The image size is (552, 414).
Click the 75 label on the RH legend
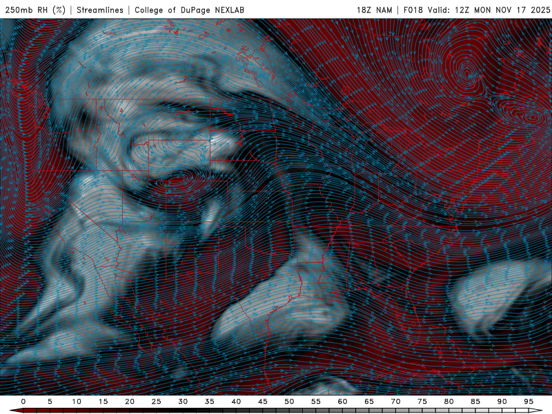click(x=422, y=402)
